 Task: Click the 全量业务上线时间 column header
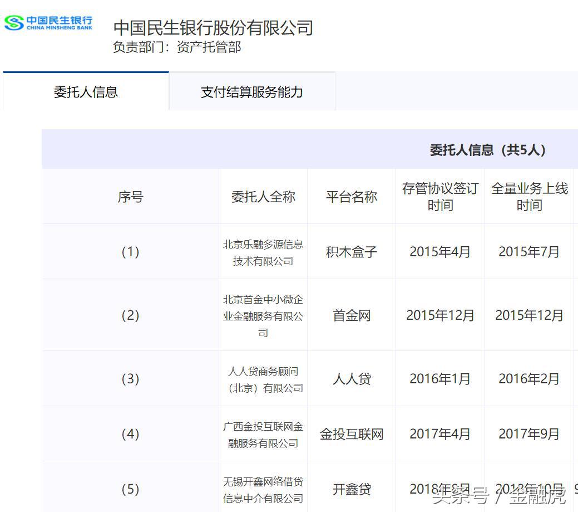coord(530,197)
